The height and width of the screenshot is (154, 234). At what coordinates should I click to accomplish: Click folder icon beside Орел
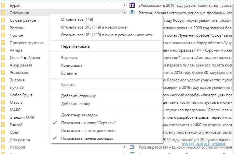tap(3, 132)
